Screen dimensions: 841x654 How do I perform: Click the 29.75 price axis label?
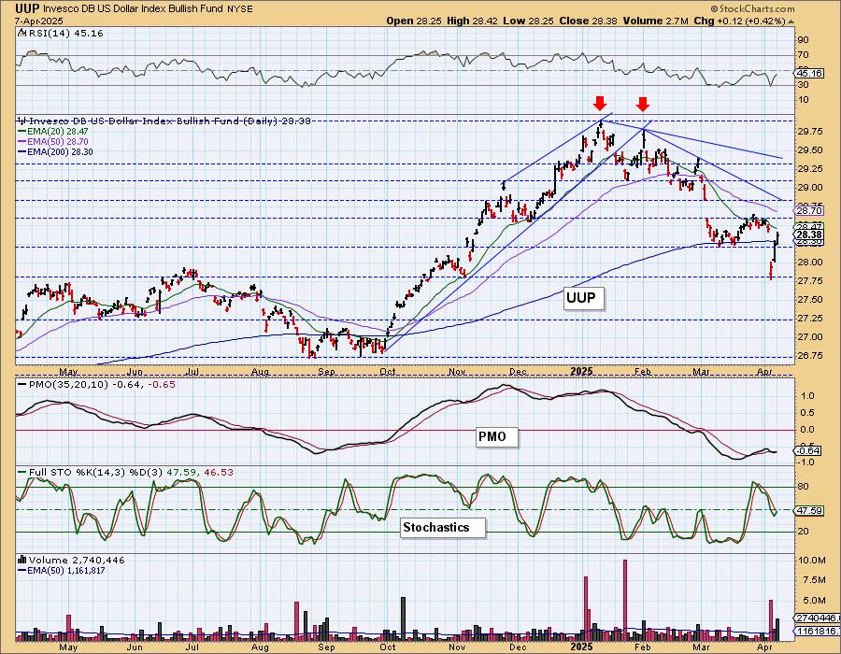[810, 132]
